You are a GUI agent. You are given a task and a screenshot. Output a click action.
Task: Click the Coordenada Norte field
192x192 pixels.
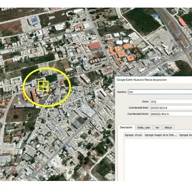pyautogui.click(x=171, y=114)
